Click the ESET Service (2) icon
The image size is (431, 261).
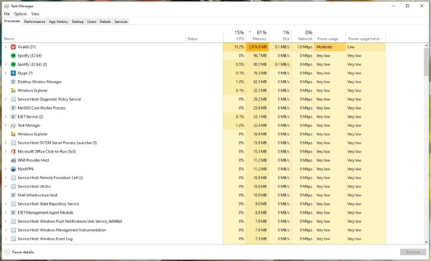13,117
